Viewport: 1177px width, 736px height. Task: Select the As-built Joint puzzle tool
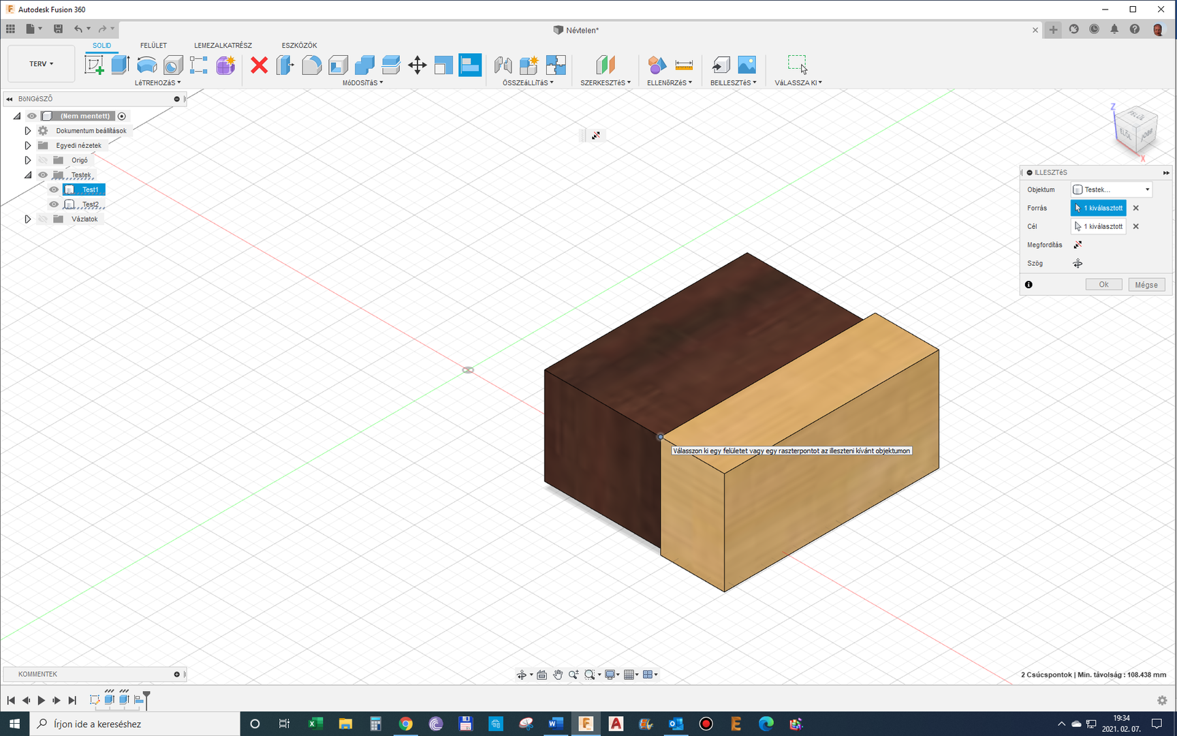[x=556, y=65]
